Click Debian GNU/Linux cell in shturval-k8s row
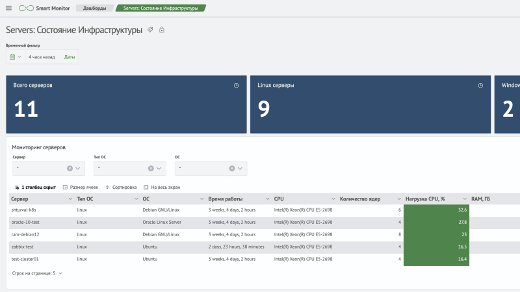Viewport: 520px width, 292px height. point(161,210)
